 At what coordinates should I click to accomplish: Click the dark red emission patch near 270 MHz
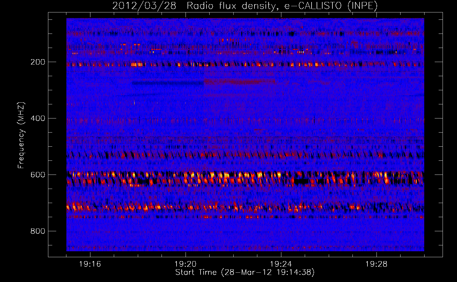240,82
